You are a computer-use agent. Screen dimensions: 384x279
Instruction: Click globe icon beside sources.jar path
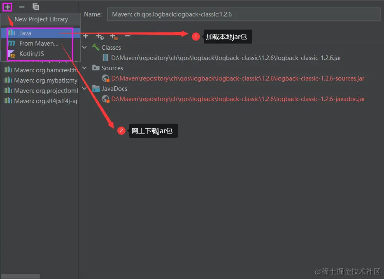coord(105,78)
